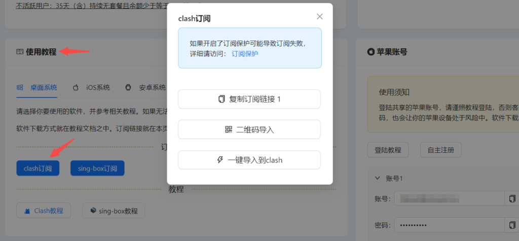Click the 登陆教程 button
This screenshot has width=519, height=241.
click(x=388, y=150)
